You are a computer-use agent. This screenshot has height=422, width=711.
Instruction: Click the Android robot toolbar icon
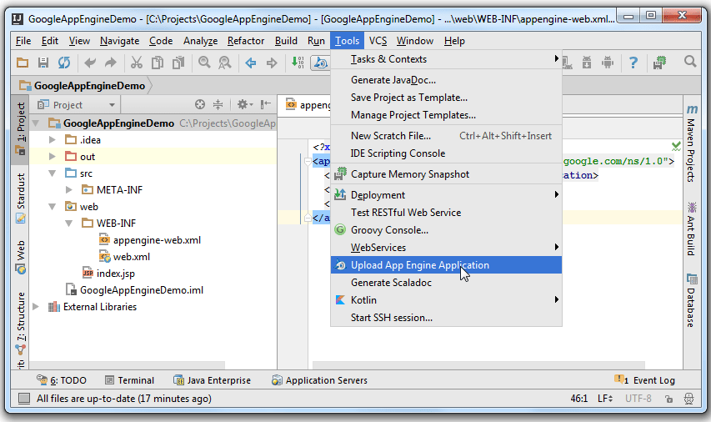(x=608, y=63)
